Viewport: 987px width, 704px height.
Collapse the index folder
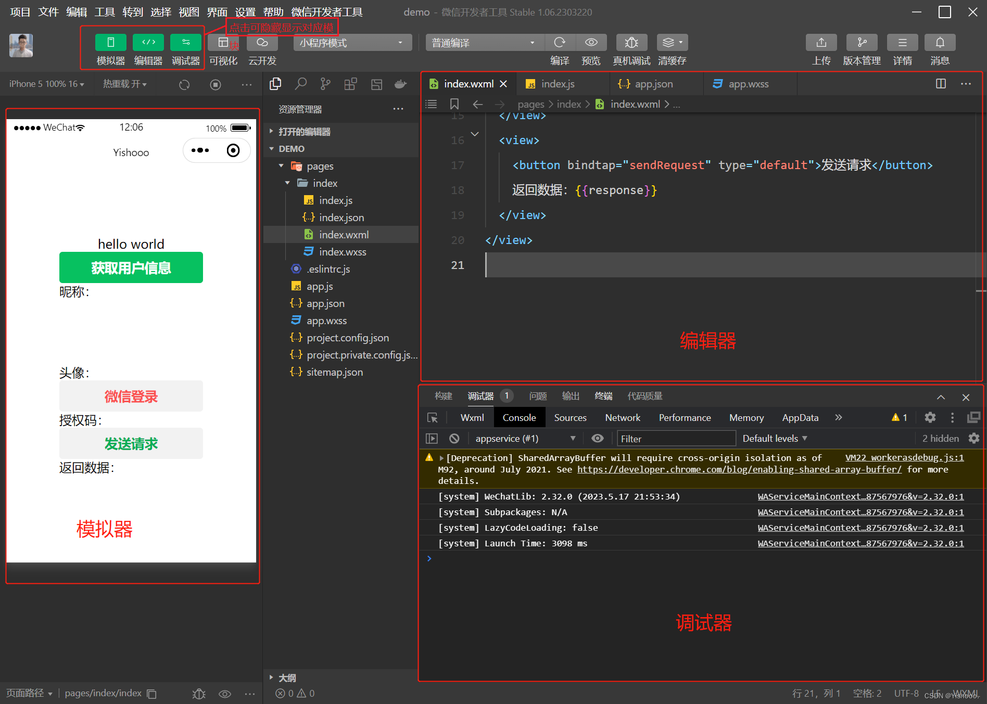[x=341, y=183]
